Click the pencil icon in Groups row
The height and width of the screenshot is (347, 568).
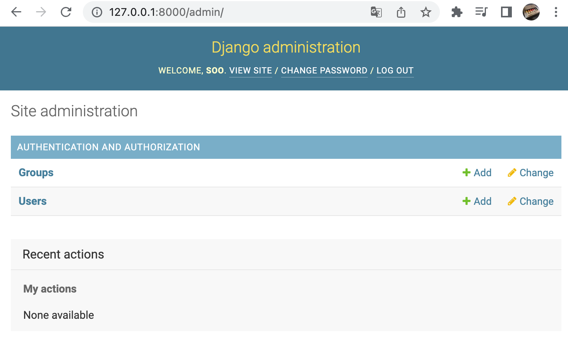coord(512,173)
